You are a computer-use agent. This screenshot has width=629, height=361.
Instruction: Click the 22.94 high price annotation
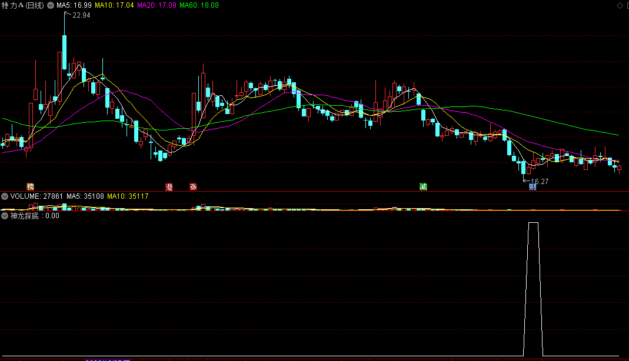tap(81, 15)
